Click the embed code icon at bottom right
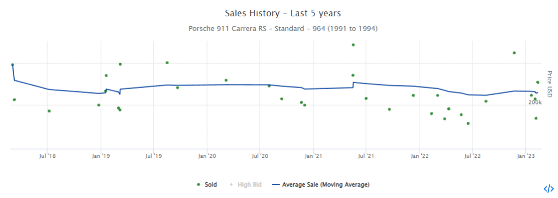Viewport: 558px width, 198px height. 548,188
